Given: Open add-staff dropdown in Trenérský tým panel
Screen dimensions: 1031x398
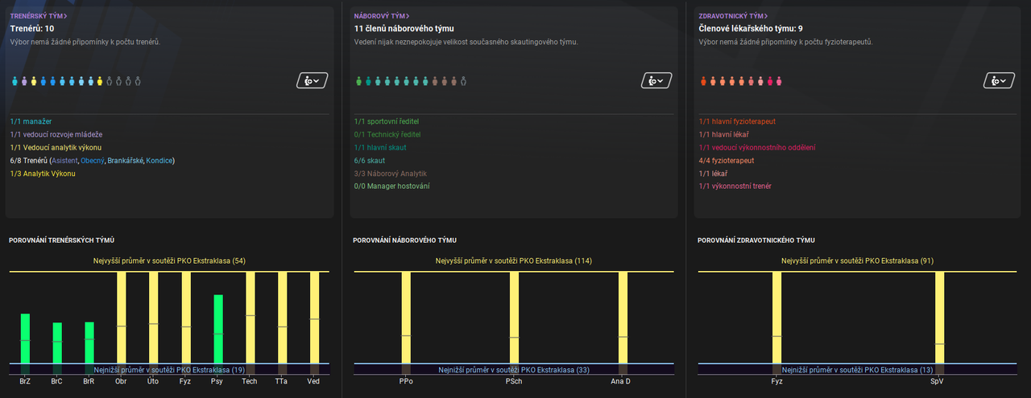Looking at the screenshot, I should coord(313,80).
